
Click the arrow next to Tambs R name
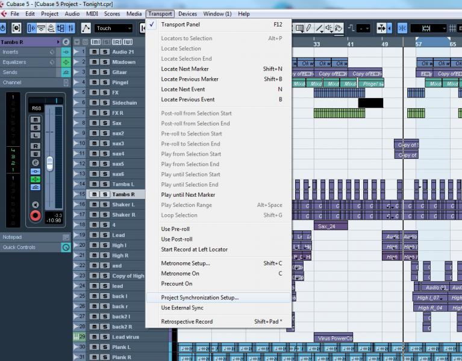58,42
